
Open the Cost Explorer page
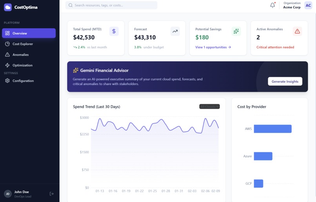[29, 44]
